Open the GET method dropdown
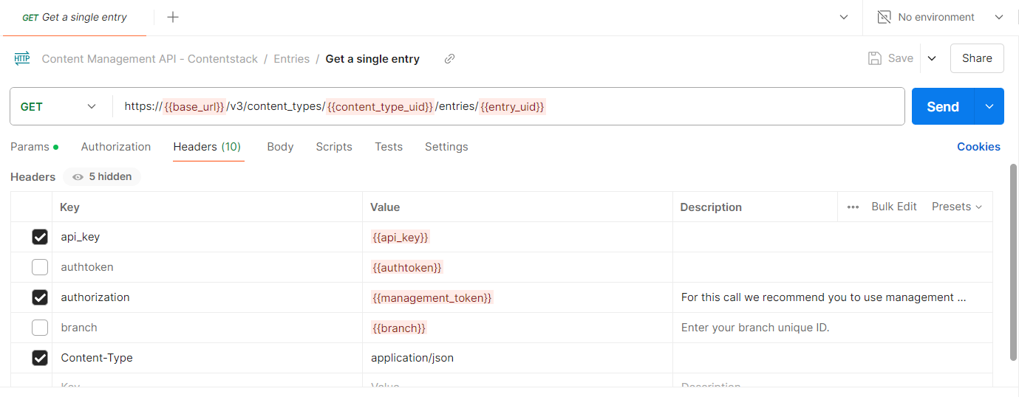 [x=59, y=106]
